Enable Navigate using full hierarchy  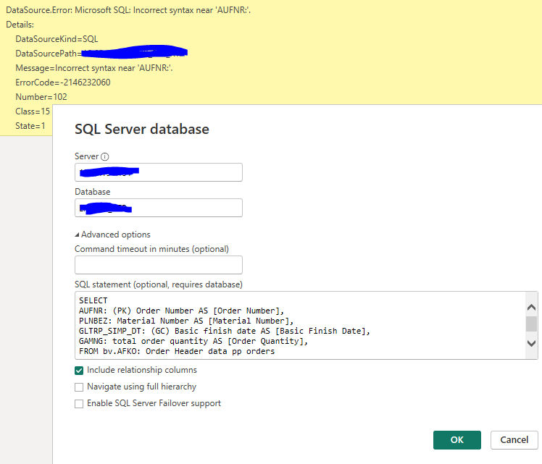tap(79, 387)
